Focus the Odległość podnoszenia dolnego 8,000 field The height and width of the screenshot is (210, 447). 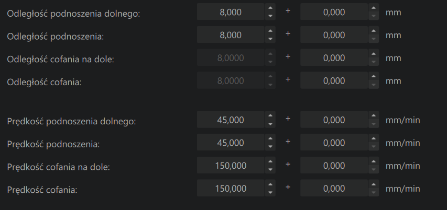[231, 11]
